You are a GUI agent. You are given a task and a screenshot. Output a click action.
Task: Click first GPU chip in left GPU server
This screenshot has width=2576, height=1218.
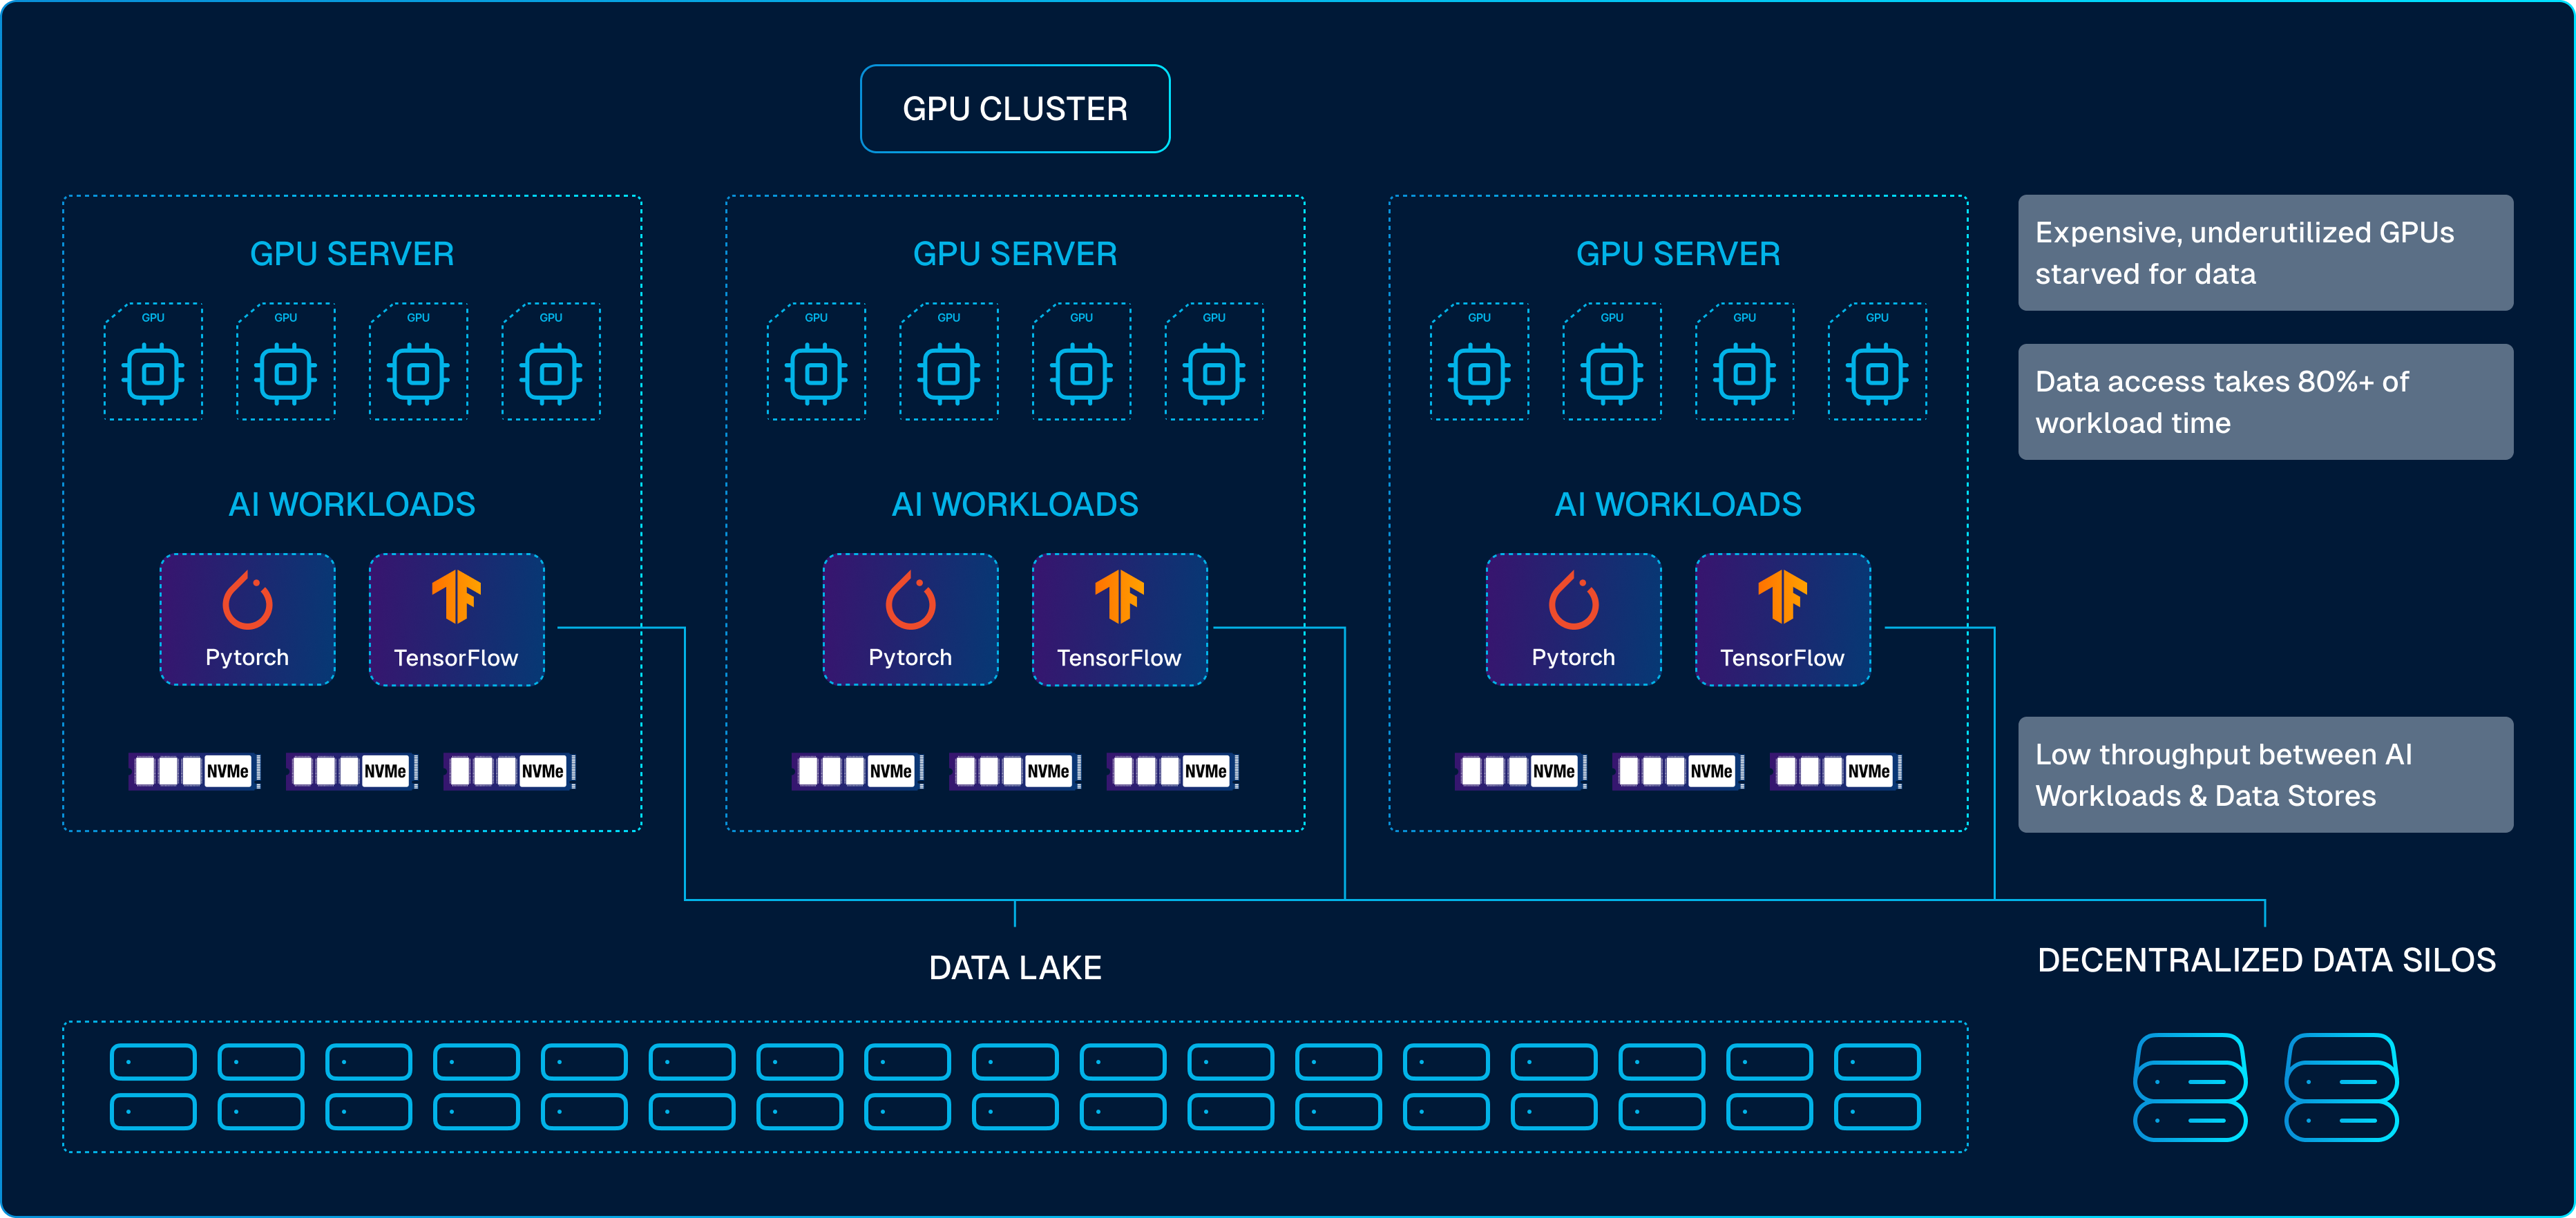pyautogui.click(x=153, y=362)
